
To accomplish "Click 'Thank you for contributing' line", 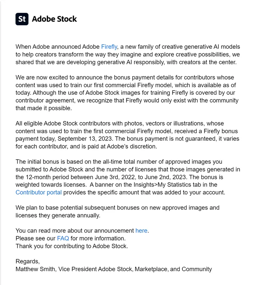I will (x=71, y=246).
